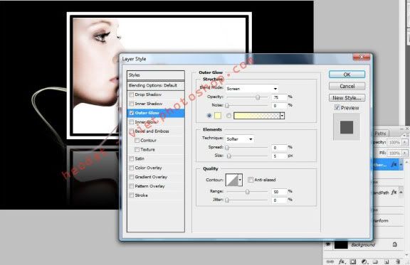Screen dimensions: 410x265
Task: Click the link layers icon in Layers panel
Action: click(330, 261)
